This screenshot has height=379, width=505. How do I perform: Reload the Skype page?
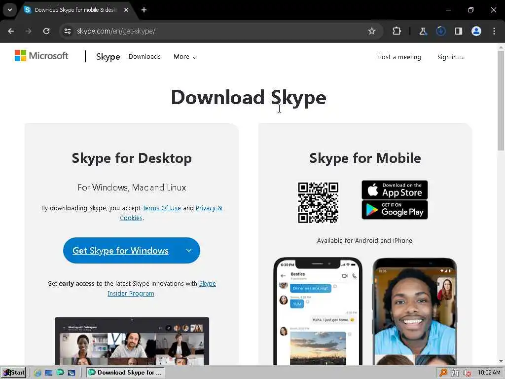tap(46, 31)
